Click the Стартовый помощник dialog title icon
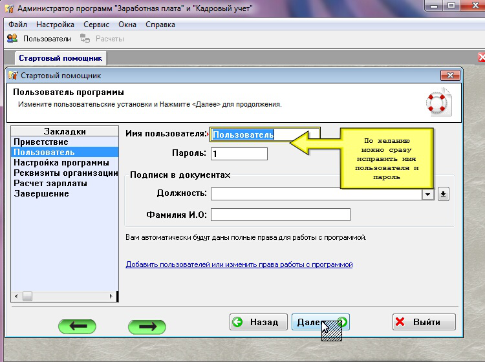The width and height of the screenshot is (485, 362). [x=14, y=76]
